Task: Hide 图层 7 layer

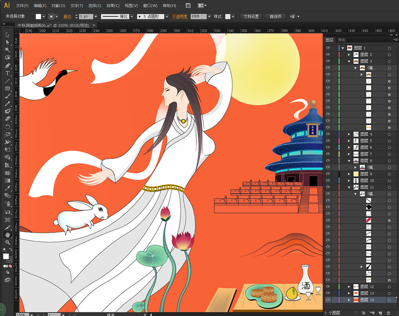Action: pyautogui.click(x=328, y=154)
